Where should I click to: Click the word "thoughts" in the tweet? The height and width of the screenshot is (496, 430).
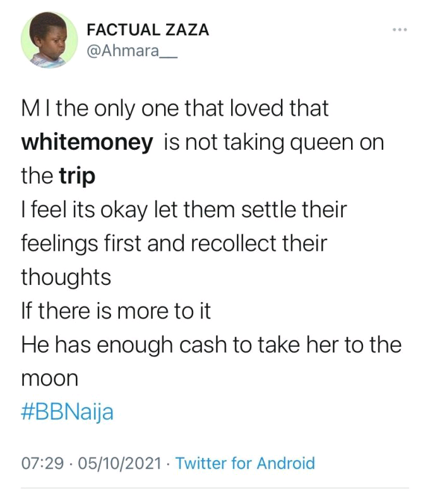66,277
